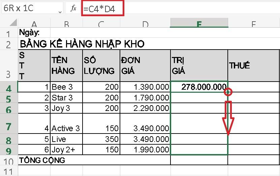The image size is (280, 176).
Task: Select column D header
Action: click(x=145, y=23)
